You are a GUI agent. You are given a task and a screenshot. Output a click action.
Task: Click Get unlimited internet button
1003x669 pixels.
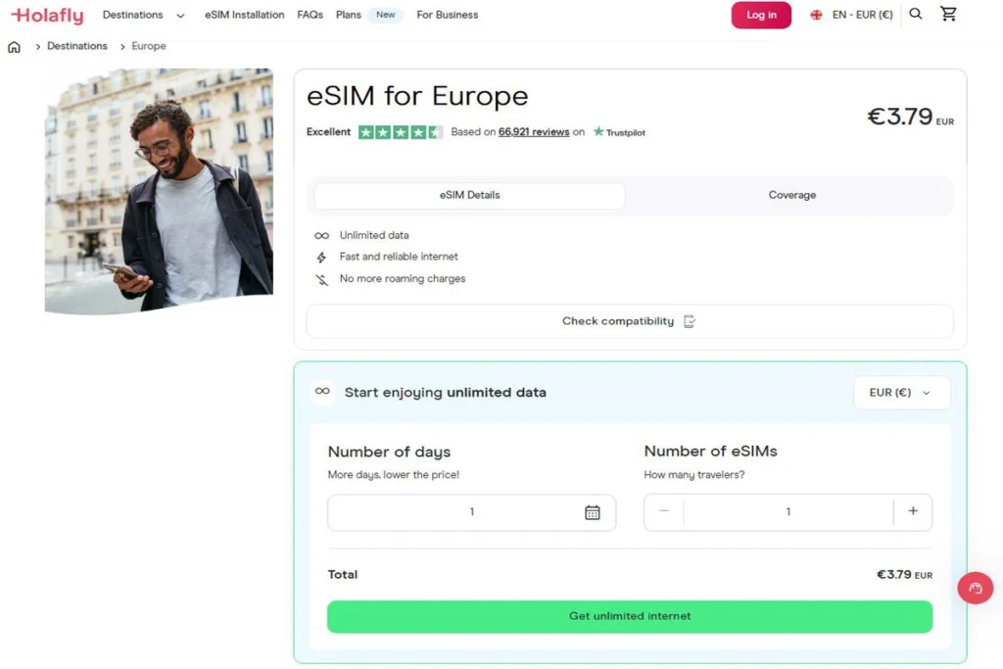tap(630, 616)
